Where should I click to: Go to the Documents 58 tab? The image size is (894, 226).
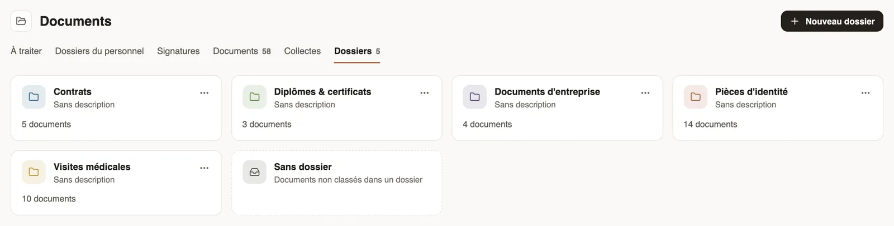[242, 51]
